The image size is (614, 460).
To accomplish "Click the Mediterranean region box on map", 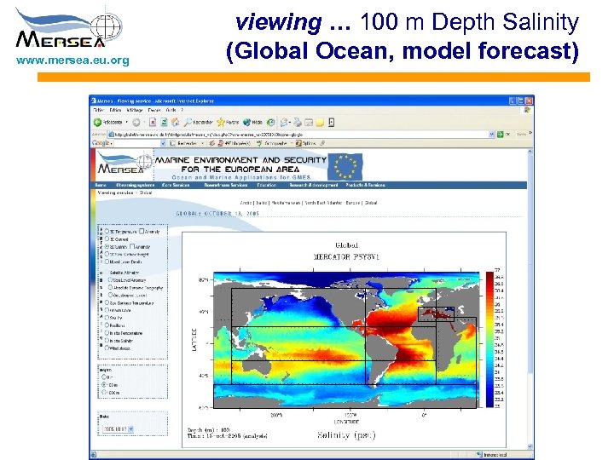I will (x=436, y=314).
